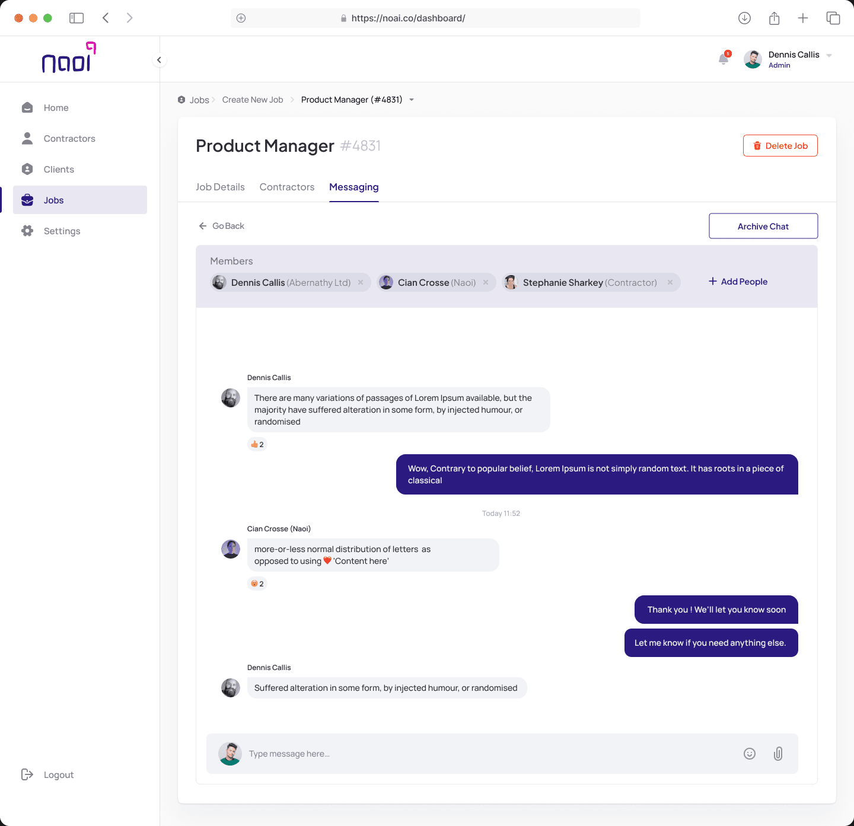This screenshot has height=826, width=854.
Task: Click Dennis Callis avatar beside last message
Action: (231, 688)
